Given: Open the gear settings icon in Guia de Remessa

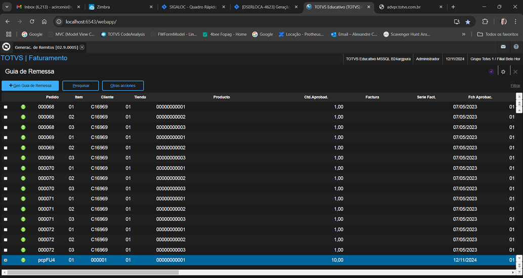Looking at the screenshot, I should (503, 72).
